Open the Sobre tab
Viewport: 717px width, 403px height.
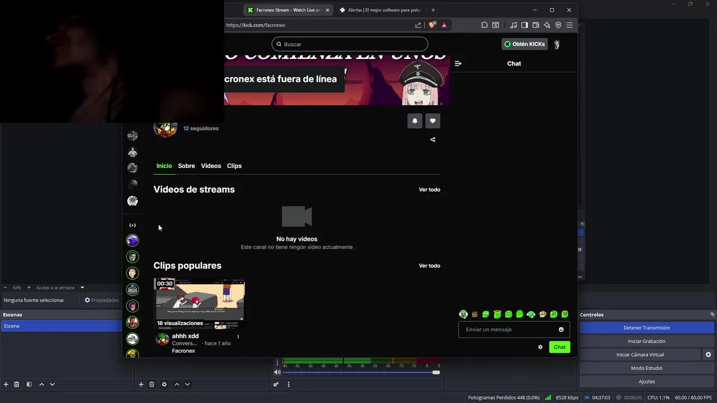point(187,166)
